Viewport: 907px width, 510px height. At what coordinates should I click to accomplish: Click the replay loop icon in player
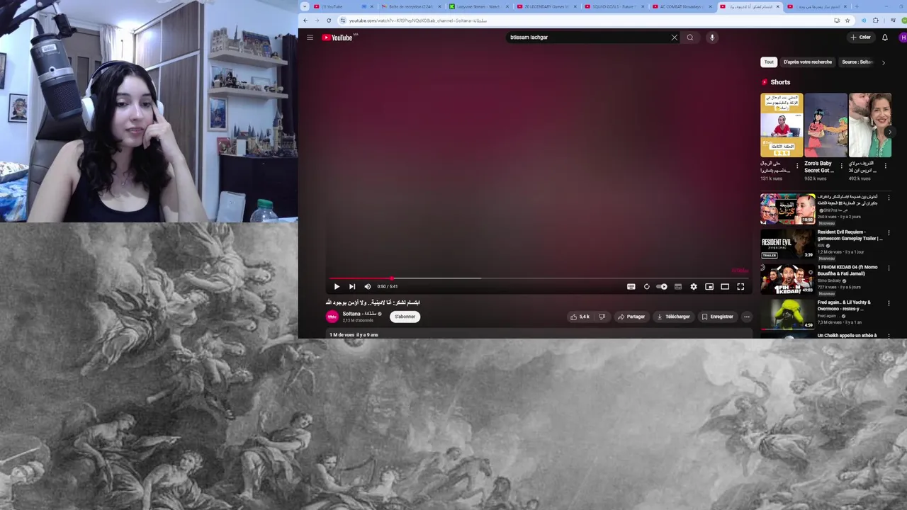[x=646, y=287]
